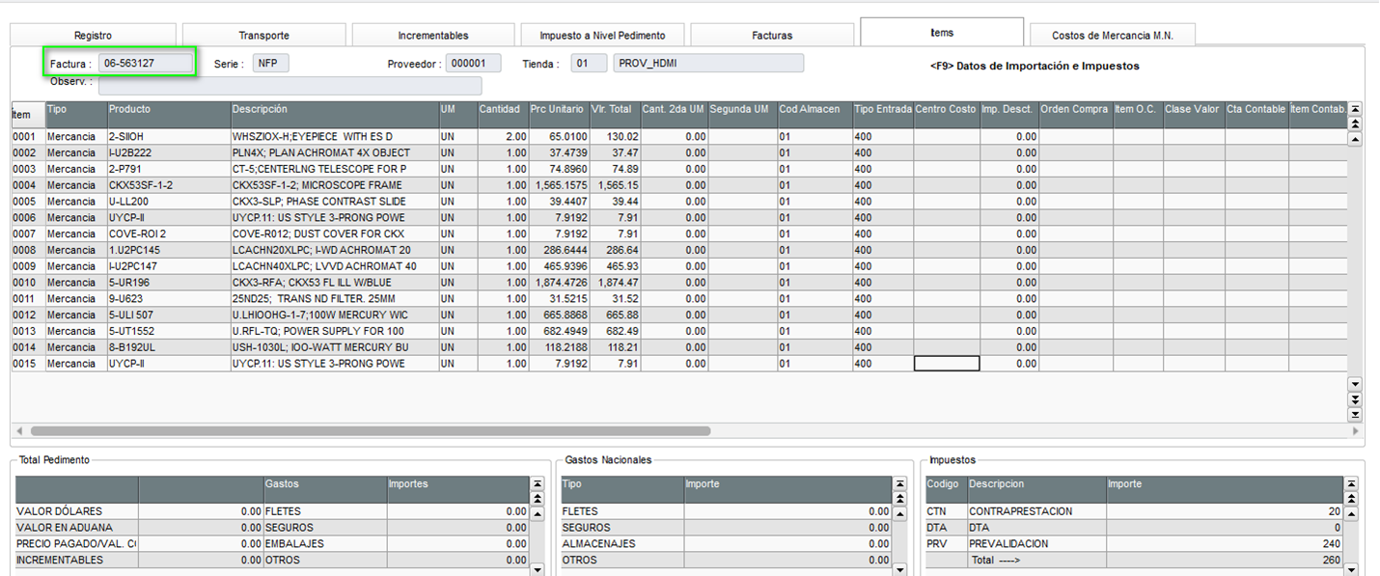Page up Gastos Nacionales grid with double arrow
This screenshot has height=576, width=1380.
click(899, 498)
